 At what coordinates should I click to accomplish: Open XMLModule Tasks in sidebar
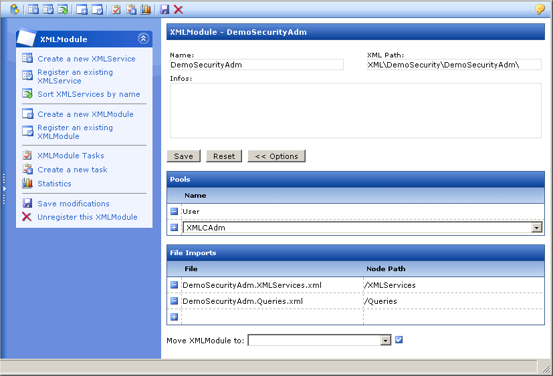[71, 156]
